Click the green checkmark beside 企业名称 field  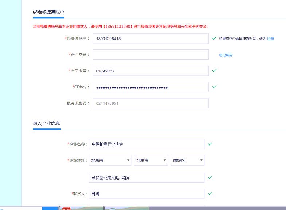(210, 144)
